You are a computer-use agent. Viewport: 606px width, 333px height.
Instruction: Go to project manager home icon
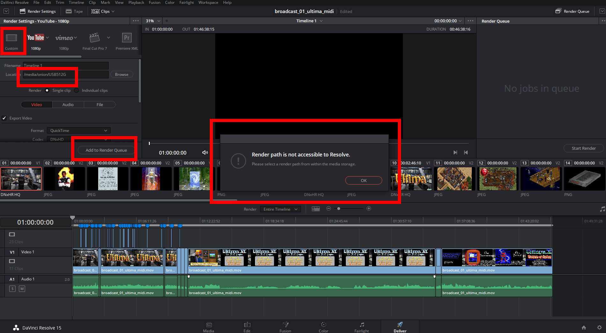coord(584,327)
